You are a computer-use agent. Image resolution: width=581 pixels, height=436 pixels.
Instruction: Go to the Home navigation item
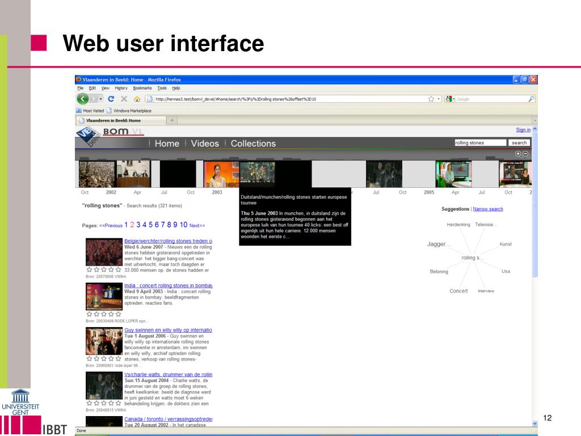click(x=167, y=144)
